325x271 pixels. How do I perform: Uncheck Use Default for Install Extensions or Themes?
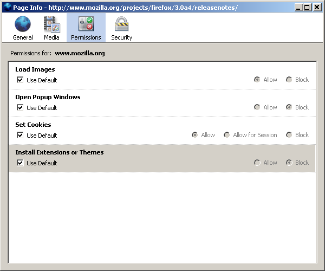(20, 163)
